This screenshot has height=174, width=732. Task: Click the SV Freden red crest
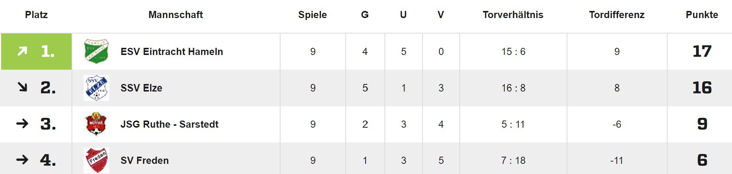tap(96, 160)
